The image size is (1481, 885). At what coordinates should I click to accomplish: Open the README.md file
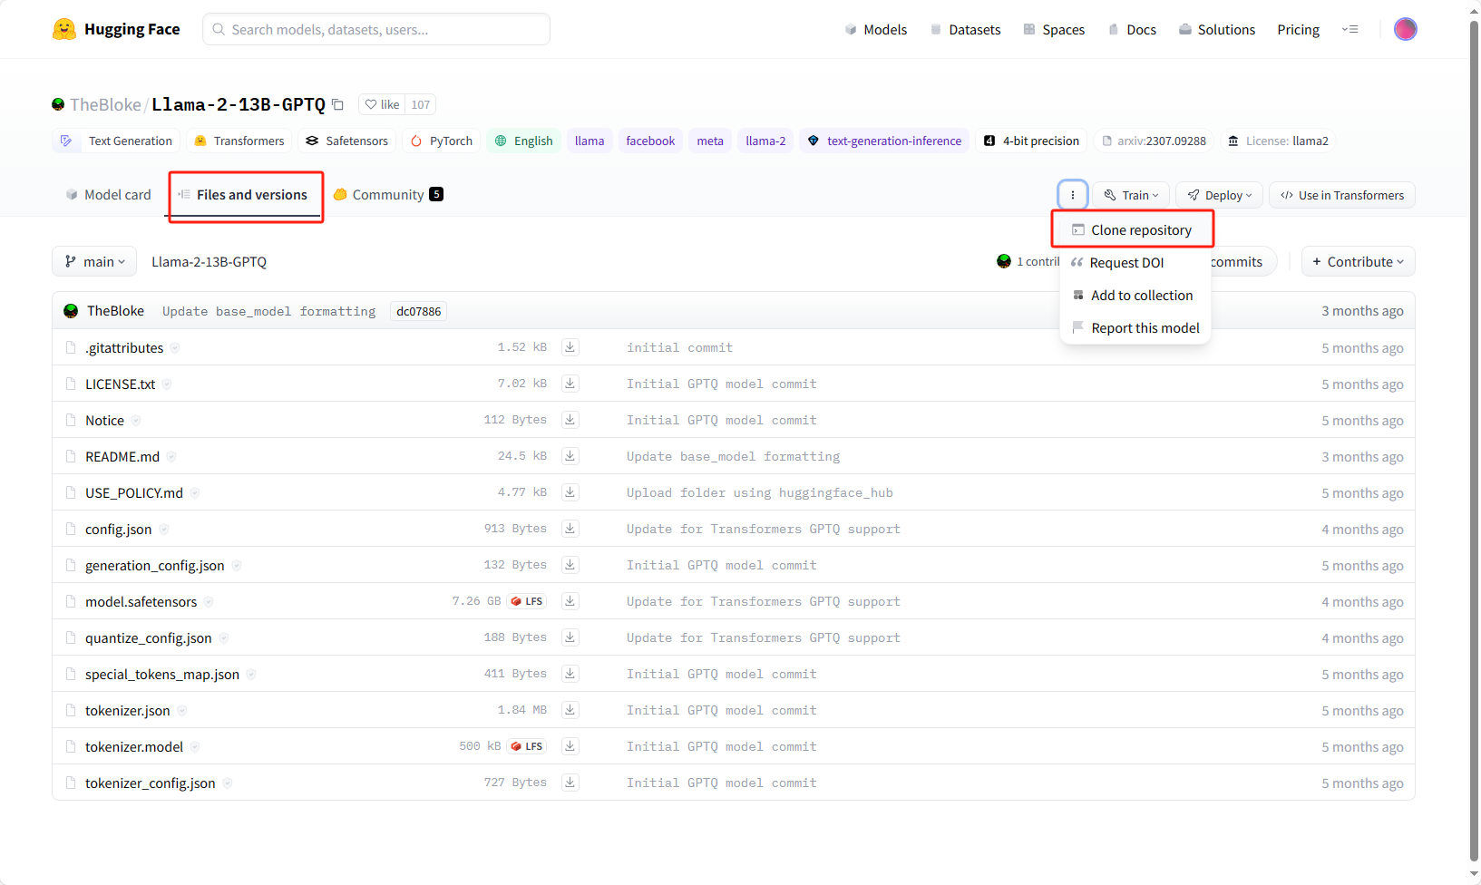(122, 456)
